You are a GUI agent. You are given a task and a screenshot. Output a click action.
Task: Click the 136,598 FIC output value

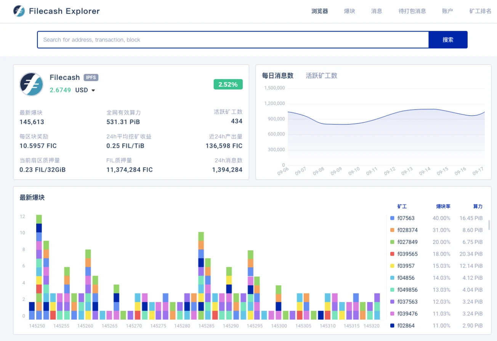point(224,146)
